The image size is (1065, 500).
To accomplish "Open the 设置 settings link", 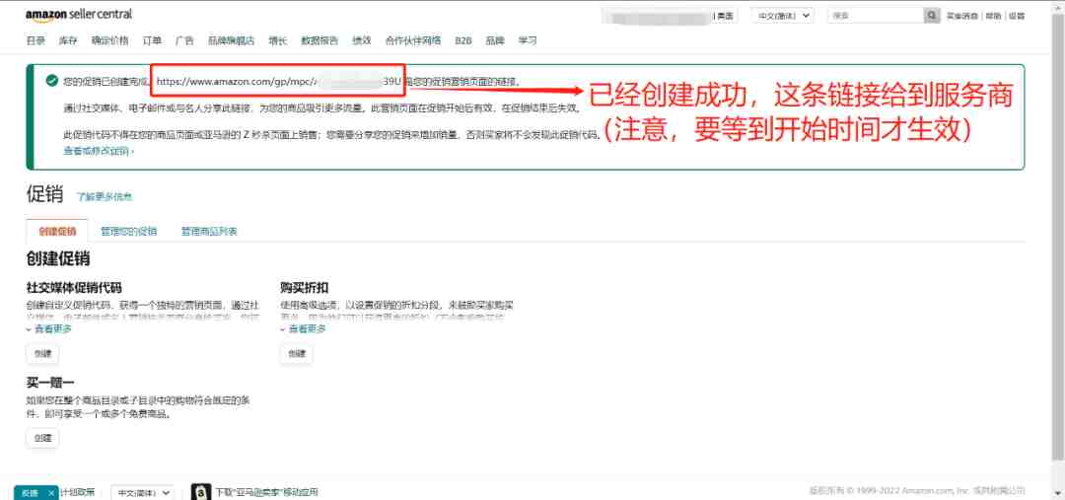I will point(1017,16).
